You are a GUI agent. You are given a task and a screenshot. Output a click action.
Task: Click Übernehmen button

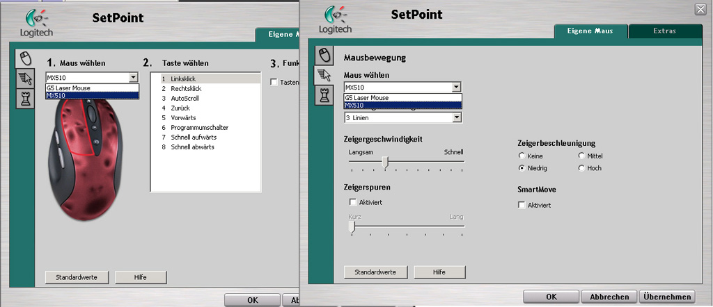pyautogui.click(x=667, y=297)
